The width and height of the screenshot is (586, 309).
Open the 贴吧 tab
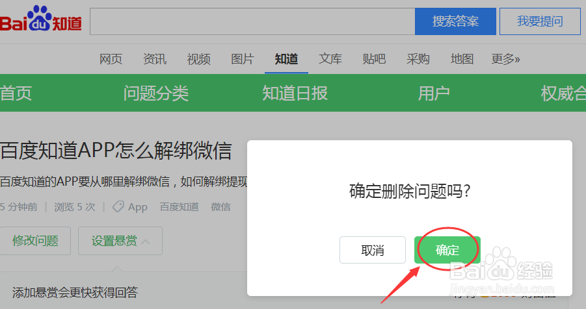374,59
